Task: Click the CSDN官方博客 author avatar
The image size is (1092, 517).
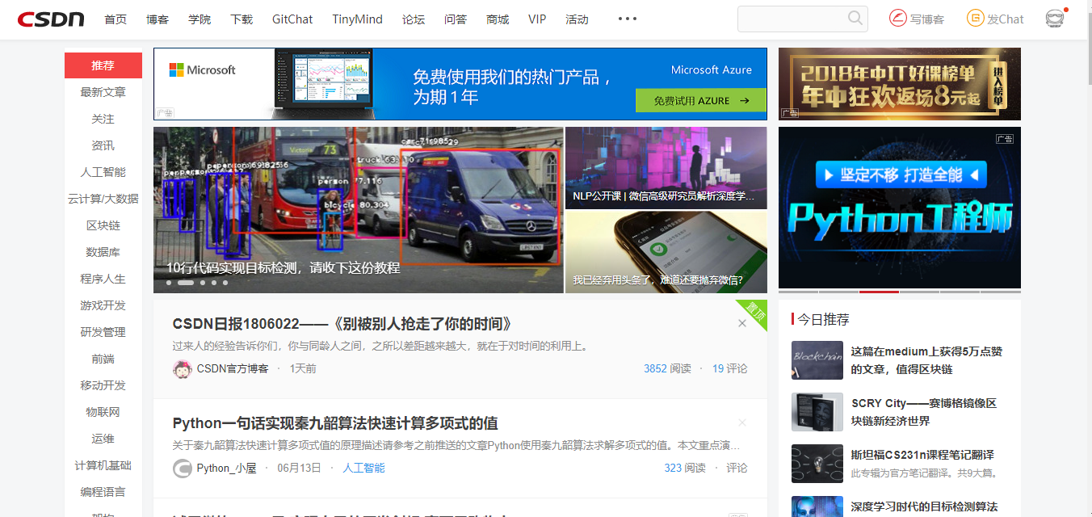Action: (183, 368)
